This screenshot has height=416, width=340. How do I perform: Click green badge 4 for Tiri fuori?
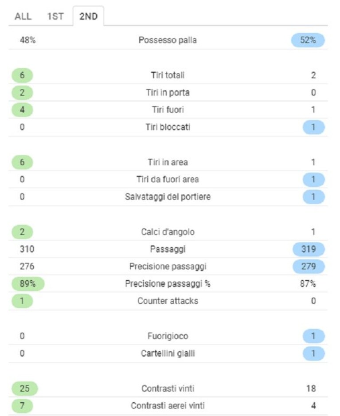[x=22, y=110]
